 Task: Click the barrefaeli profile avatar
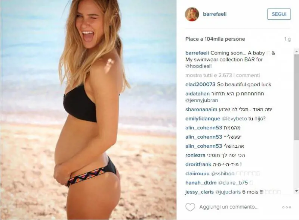click(x=192, y=14)
